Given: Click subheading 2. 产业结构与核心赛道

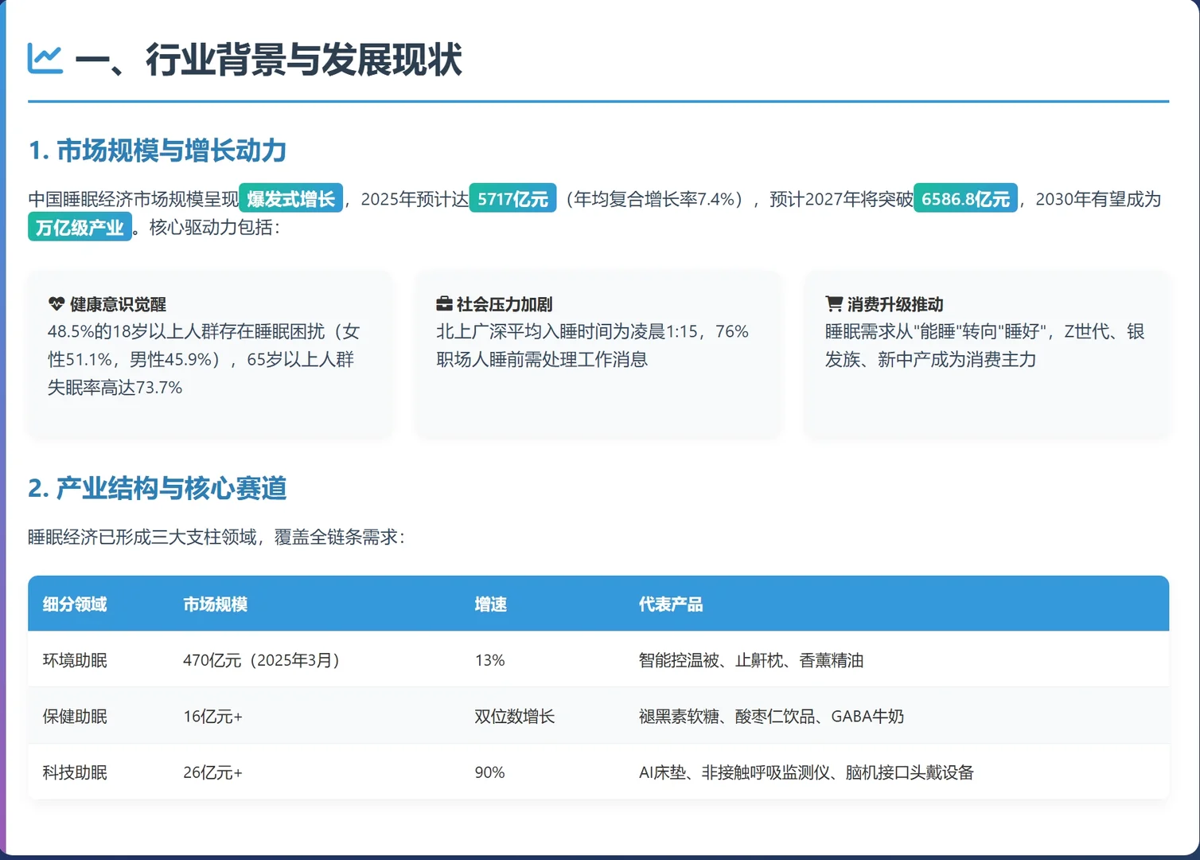Looking at the screenshot, I should [x=157, y=488].
